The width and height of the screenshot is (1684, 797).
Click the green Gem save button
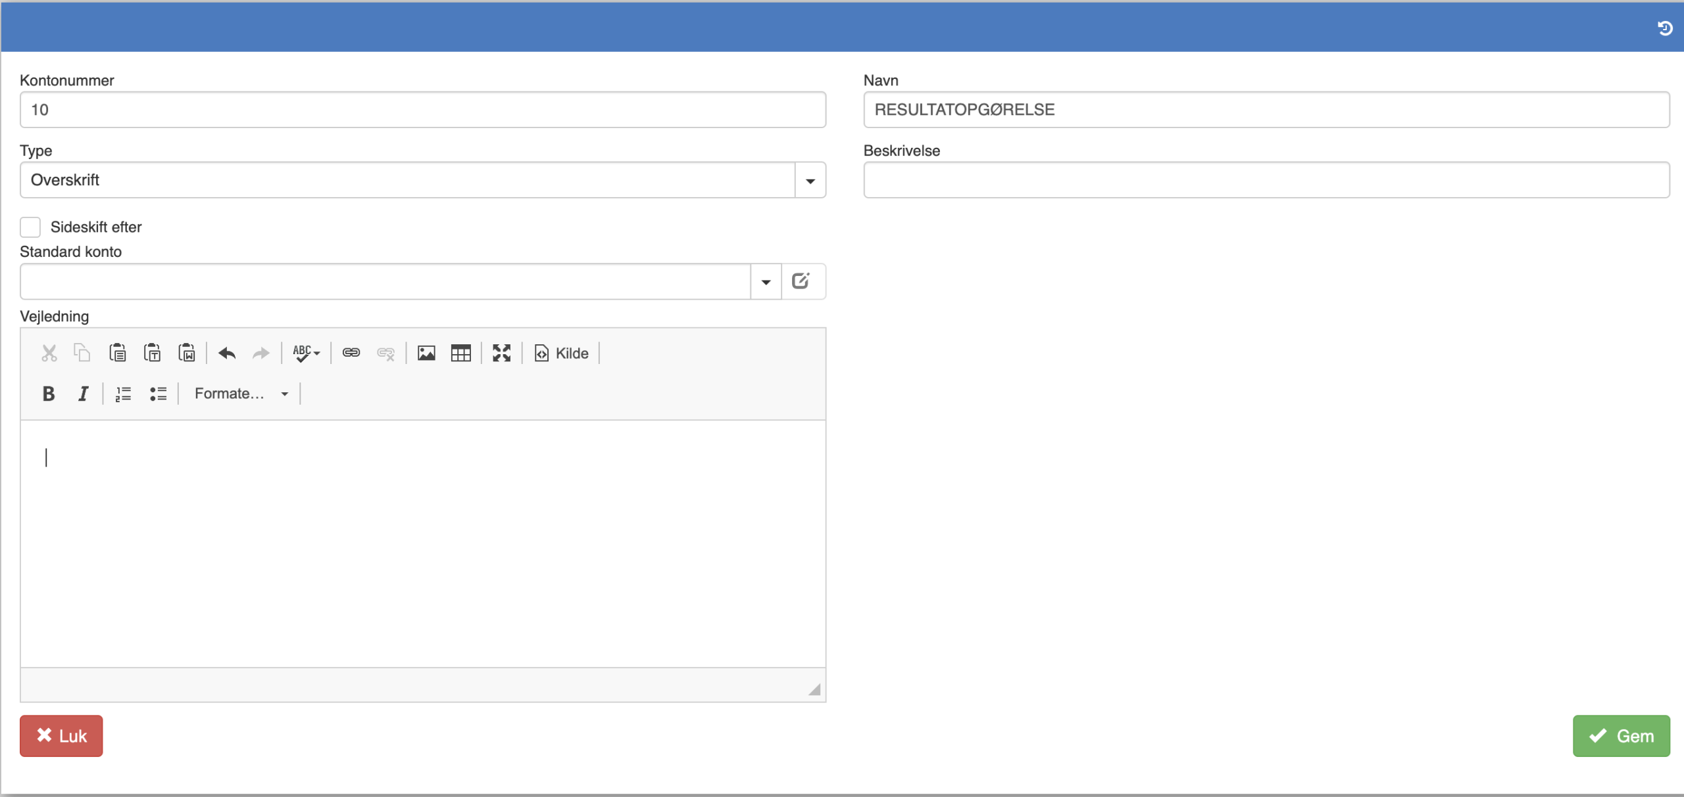(1621, 736)
